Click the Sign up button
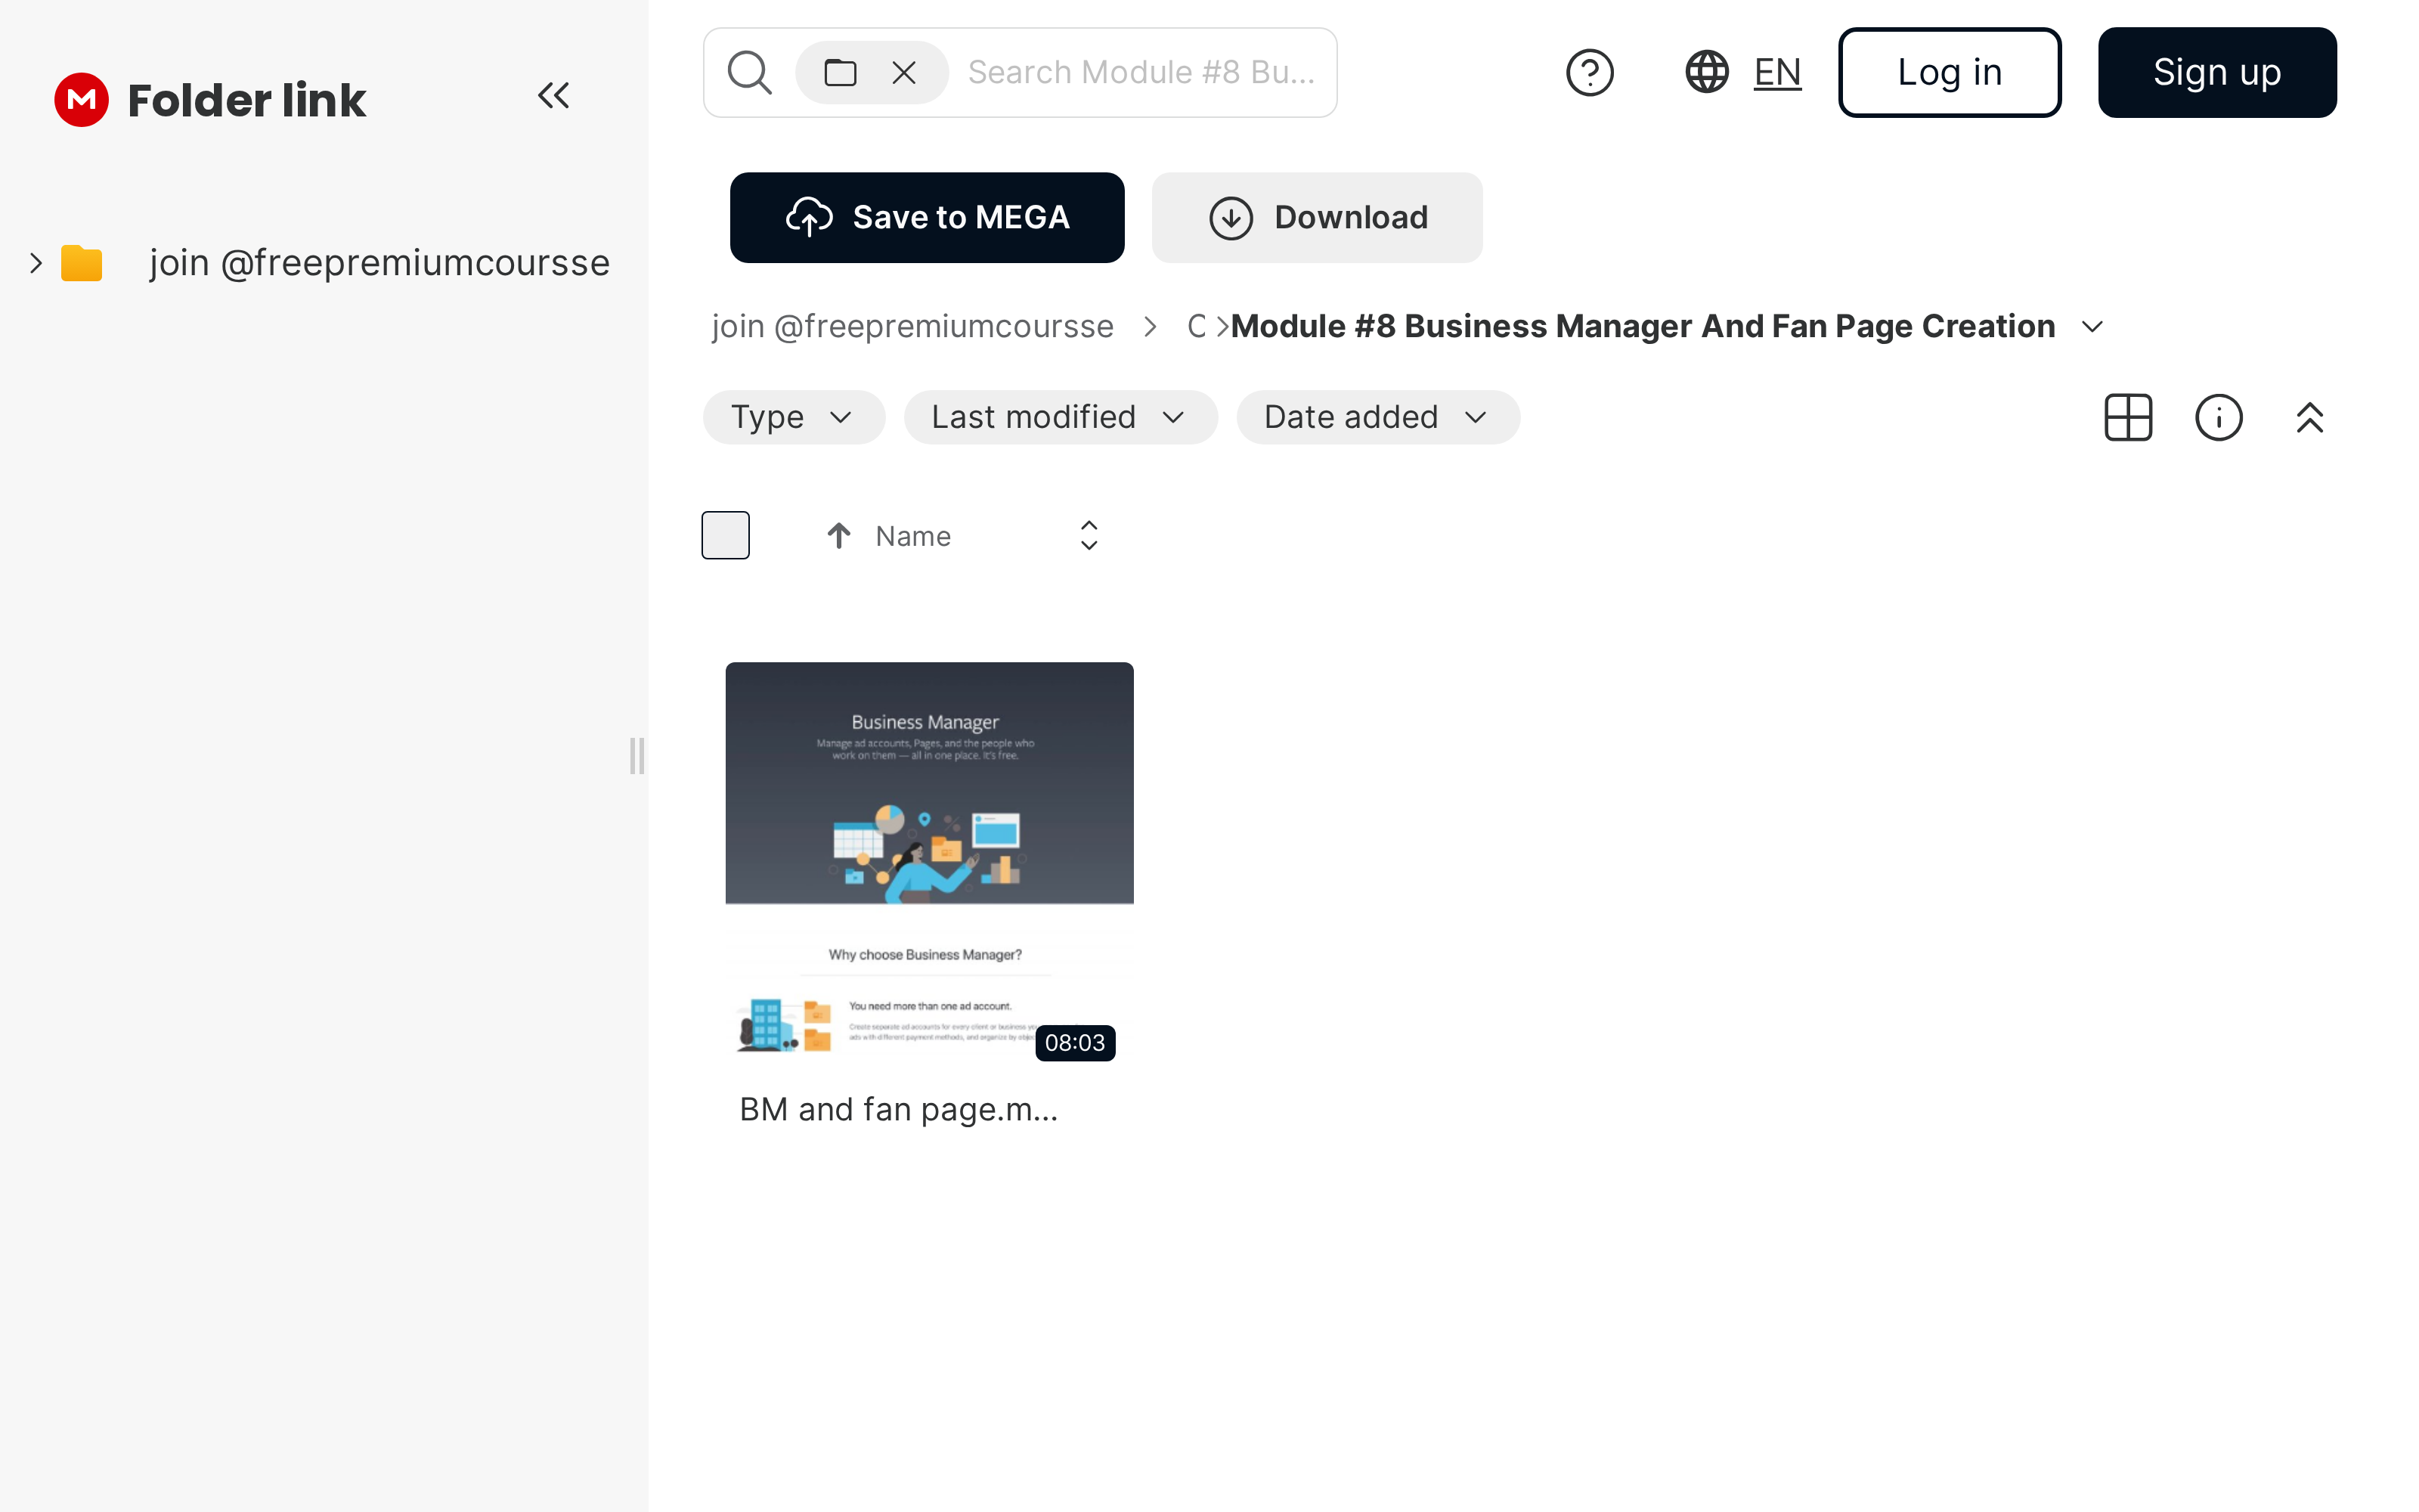The width and height of the screenshot is (2419, 1512). pyautogui.click(x=2217, y=72)
